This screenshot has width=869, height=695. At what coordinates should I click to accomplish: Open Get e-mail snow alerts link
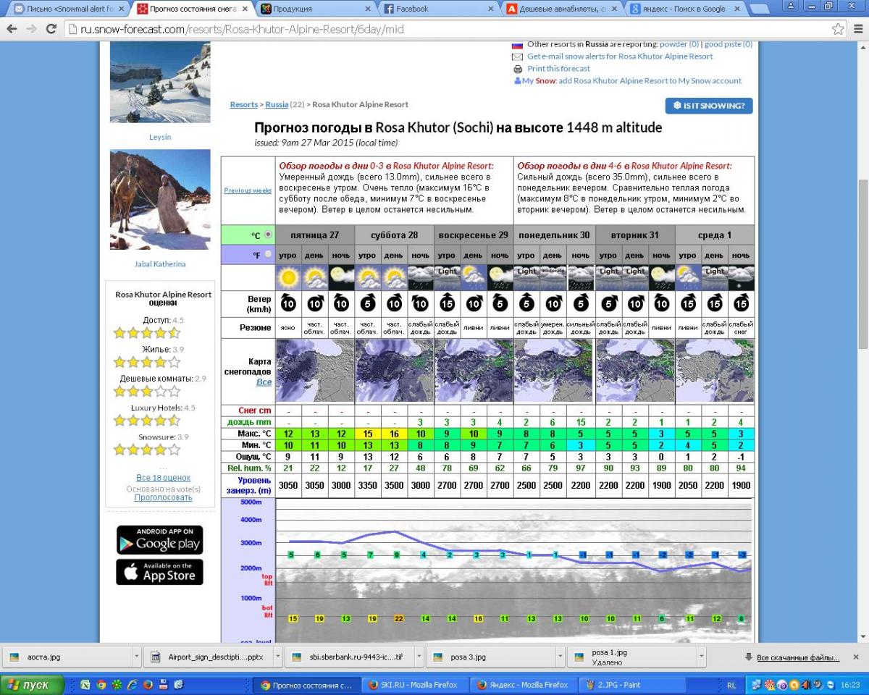click(x=620, y=56)
